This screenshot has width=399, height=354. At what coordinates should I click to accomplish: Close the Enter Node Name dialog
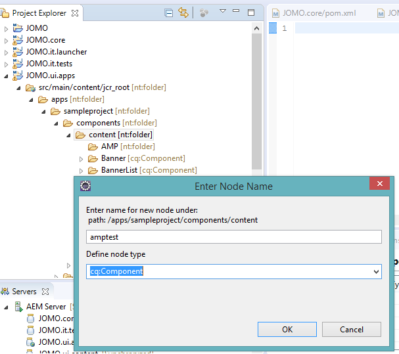click(x=379, y=183)
